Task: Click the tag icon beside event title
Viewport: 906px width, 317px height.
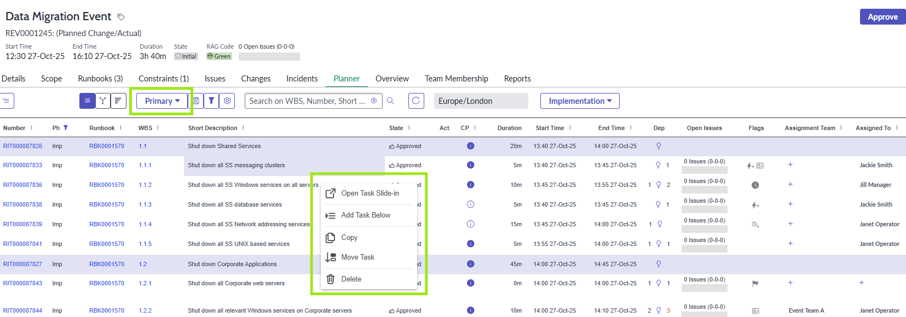Action: [x=121, y=17]
